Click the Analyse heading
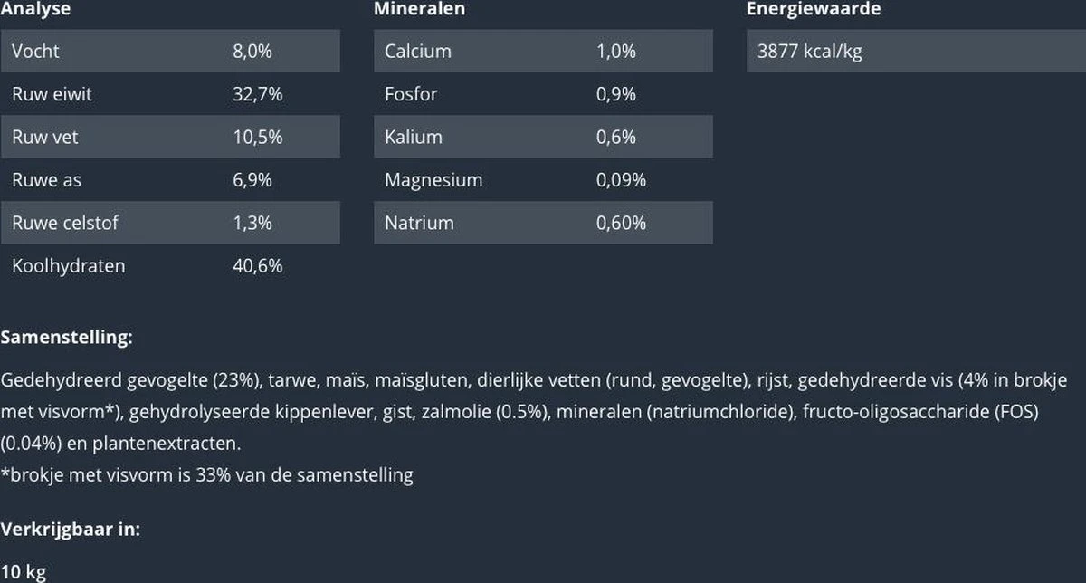 [35, 9]
